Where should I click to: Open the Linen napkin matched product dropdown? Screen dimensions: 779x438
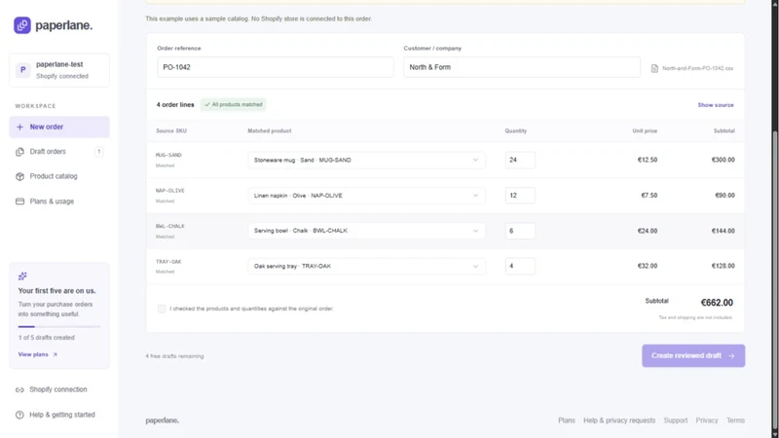point(366,196)
